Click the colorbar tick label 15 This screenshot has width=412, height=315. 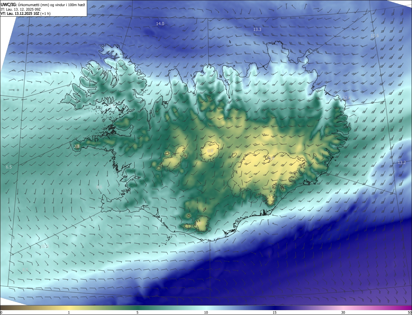275,312
